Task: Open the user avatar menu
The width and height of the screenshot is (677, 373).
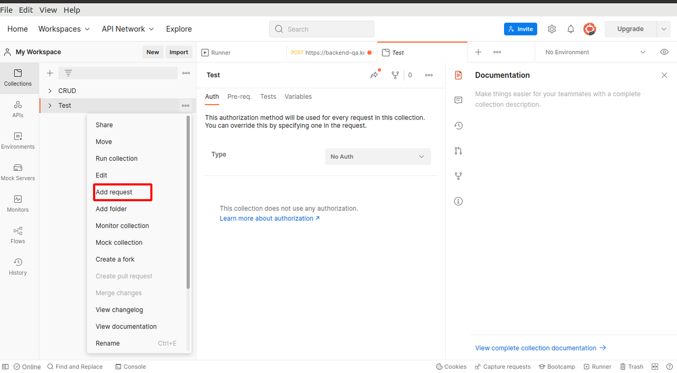Action: 590,29
